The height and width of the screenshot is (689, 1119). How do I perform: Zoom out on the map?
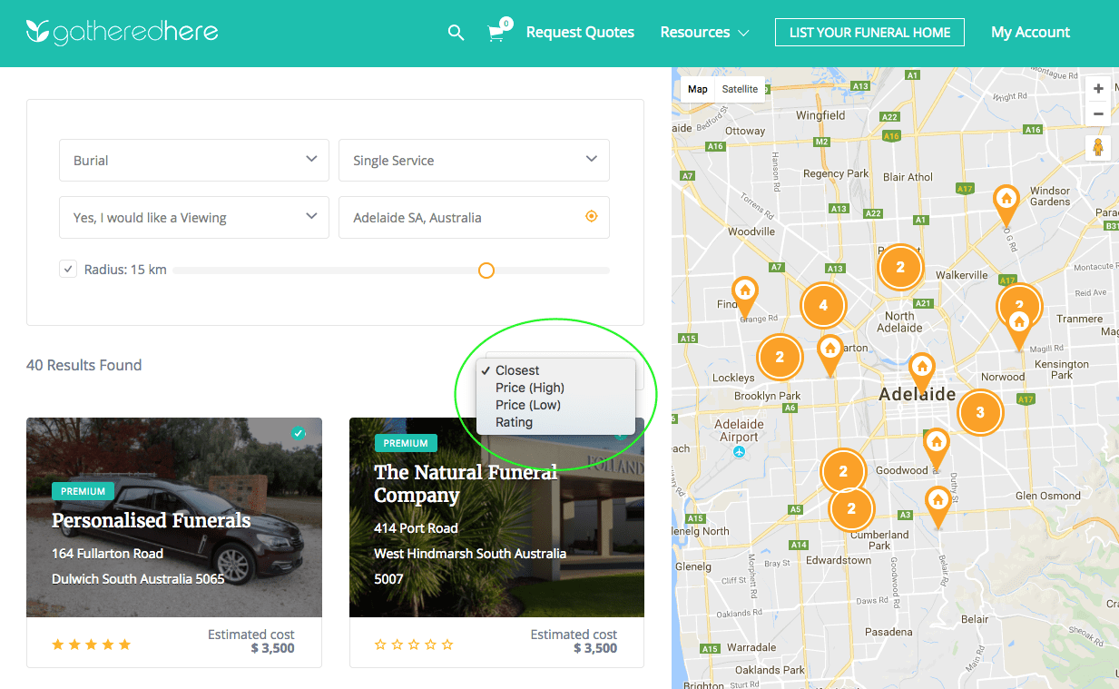pos(1098,114)
